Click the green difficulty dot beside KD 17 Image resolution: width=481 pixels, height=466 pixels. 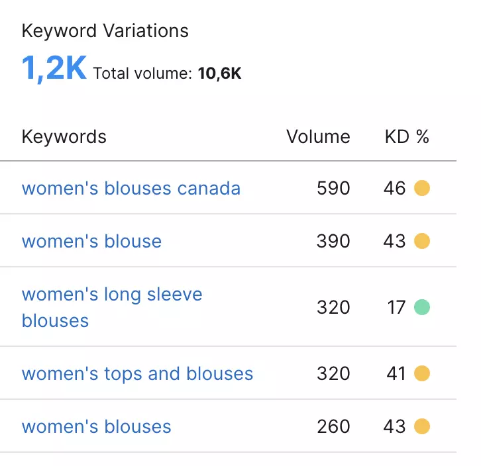(x=422, y=307)
